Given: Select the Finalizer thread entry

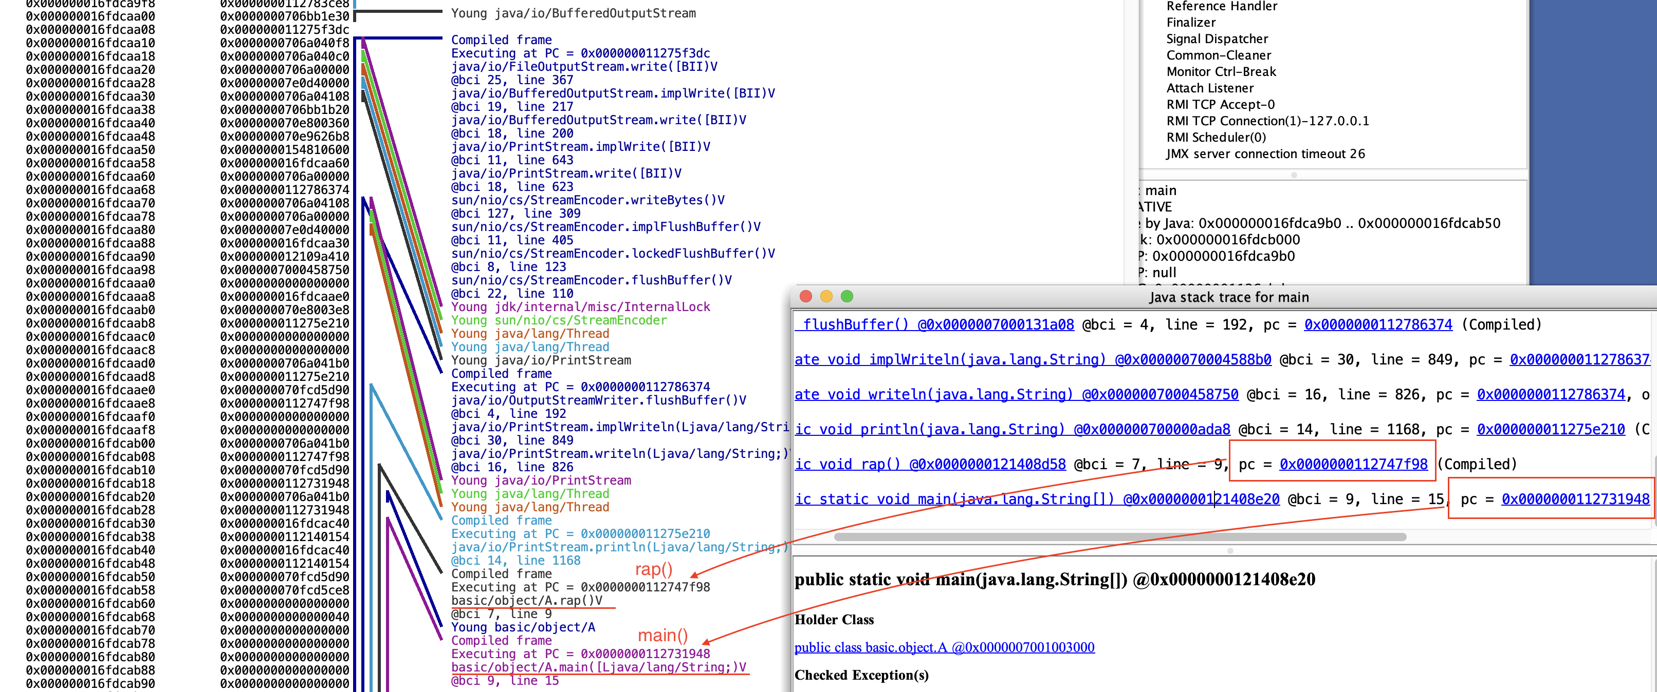Looking at the screenshot, I should (x=1191, y=23).
